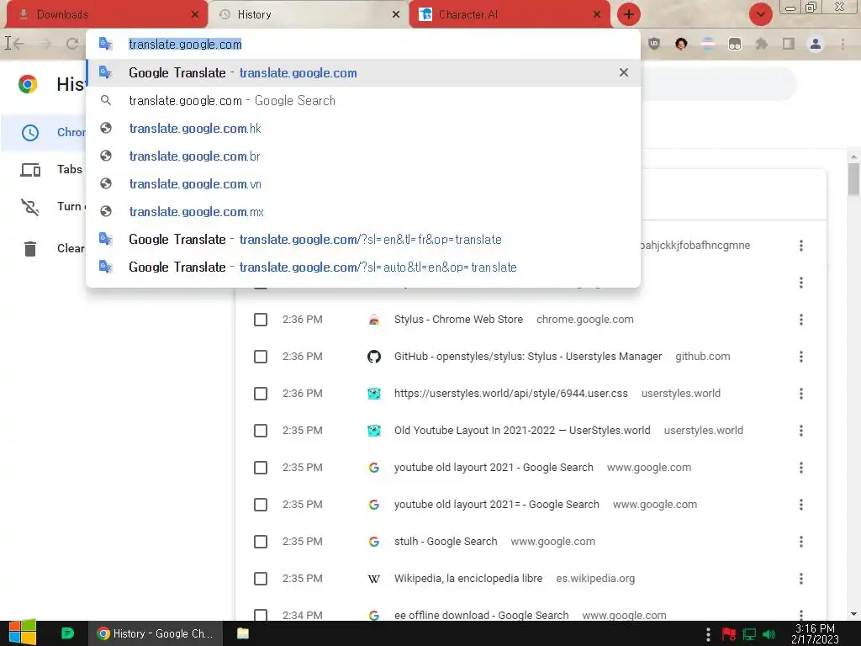This screenshot has width=861, height=646.
Task: Check the Wikipedia enciclopedia libre entry checkbox
Action: pyautogui.click(x=261, y=579)
